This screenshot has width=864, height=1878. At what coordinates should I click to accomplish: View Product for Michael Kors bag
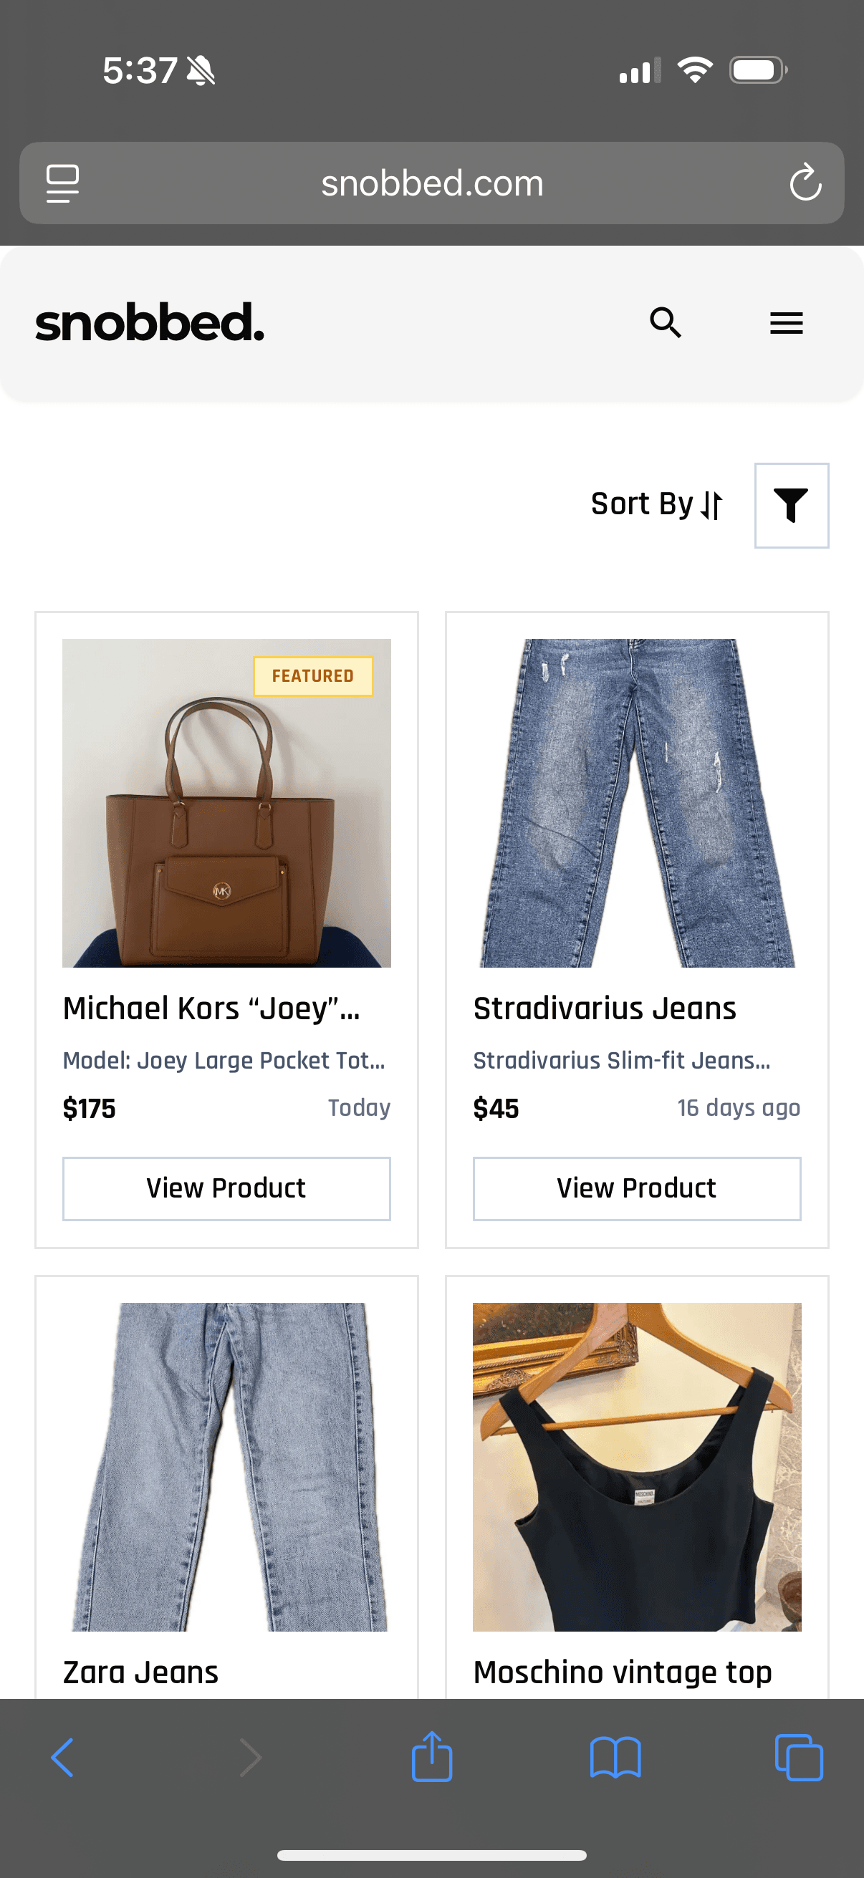point(226,1188)
